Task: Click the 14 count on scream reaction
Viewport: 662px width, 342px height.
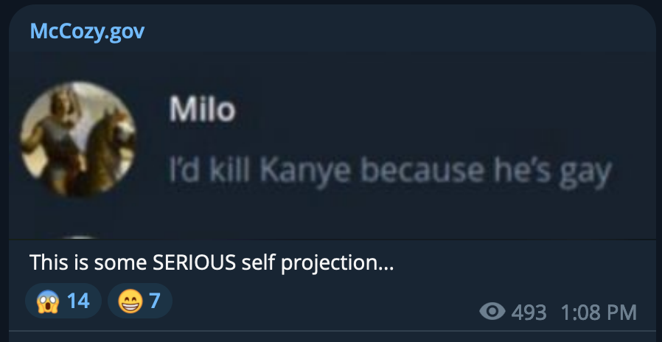Action: pos(79,301)
